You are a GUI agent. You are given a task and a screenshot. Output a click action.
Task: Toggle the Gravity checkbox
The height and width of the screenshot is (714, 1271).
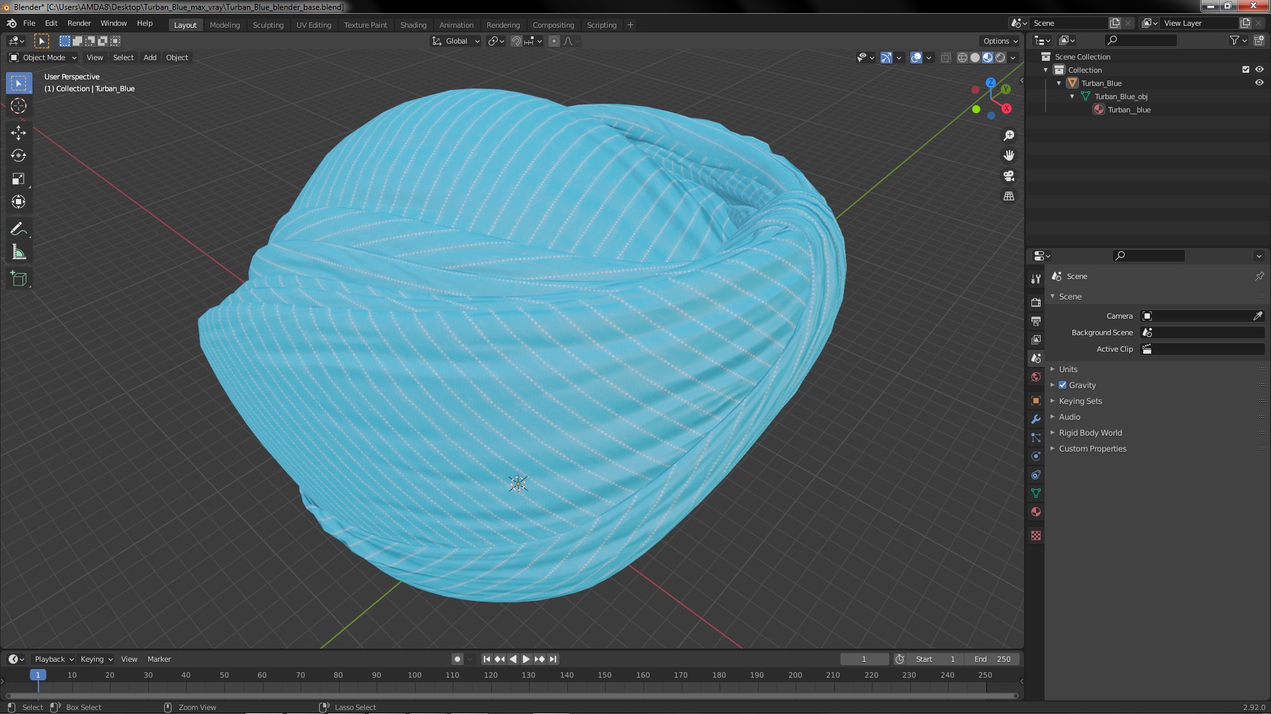coord(1062,385)
